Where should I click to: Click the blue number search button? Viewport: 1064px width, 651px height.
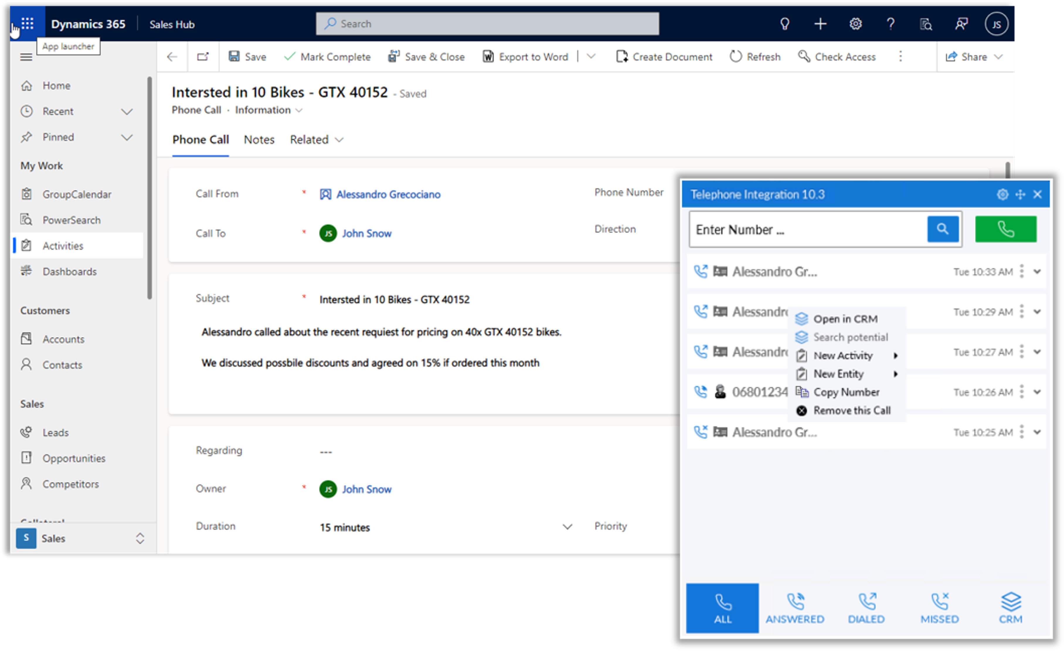tap(943, 229)
